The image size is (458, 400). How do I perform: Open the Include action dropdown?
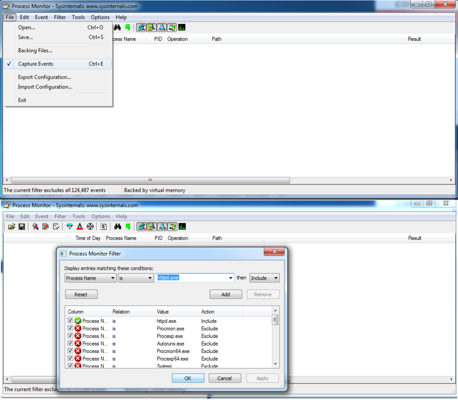[x=265, y=278]
